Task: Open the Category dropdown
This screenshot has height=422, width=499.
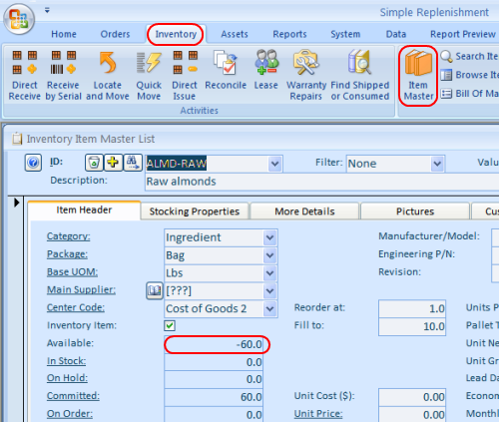Action: pos(269,237)
